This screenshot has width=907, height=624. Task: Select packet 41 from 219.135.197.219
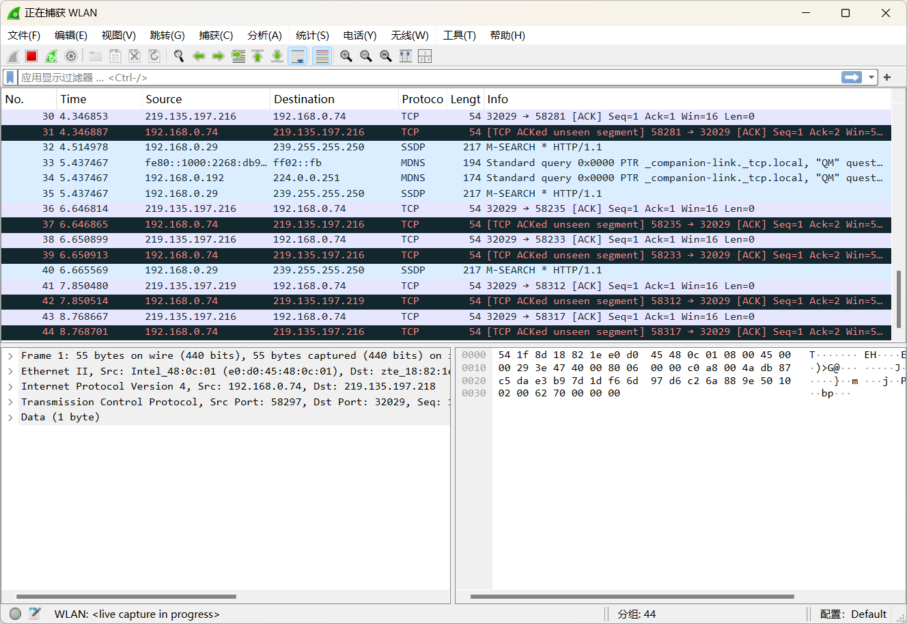tap(446, 286)
